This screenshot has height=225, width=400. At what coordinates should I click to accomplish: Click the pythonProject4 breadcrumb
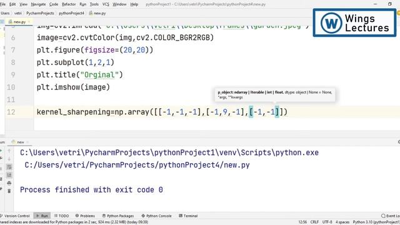pyautogui.click(x=71, y=13)
